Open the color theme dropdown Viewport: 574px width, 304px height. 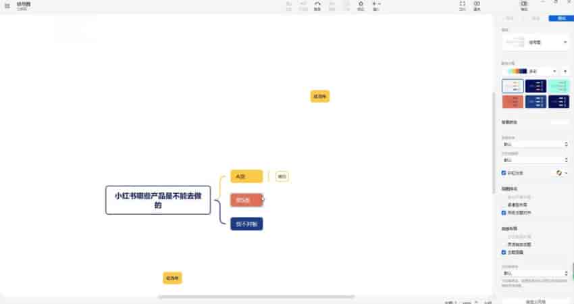530,71
